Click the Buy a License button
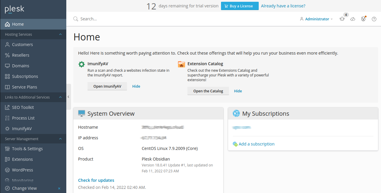 point(240,6)
